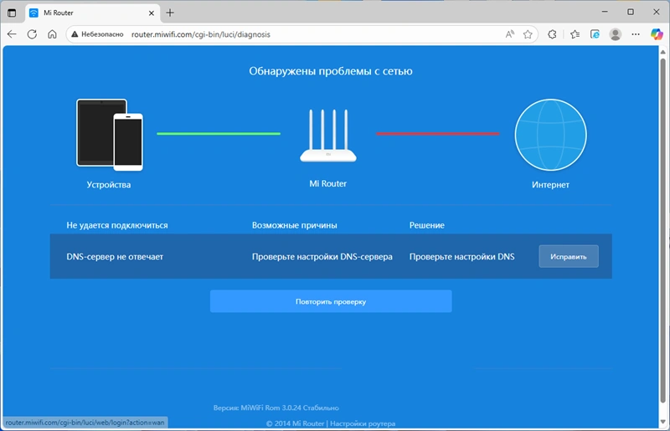Go to the browser Home page icon
Viewport: 670px width, 431px height.
pyautogui.click(x=52, y=34)
